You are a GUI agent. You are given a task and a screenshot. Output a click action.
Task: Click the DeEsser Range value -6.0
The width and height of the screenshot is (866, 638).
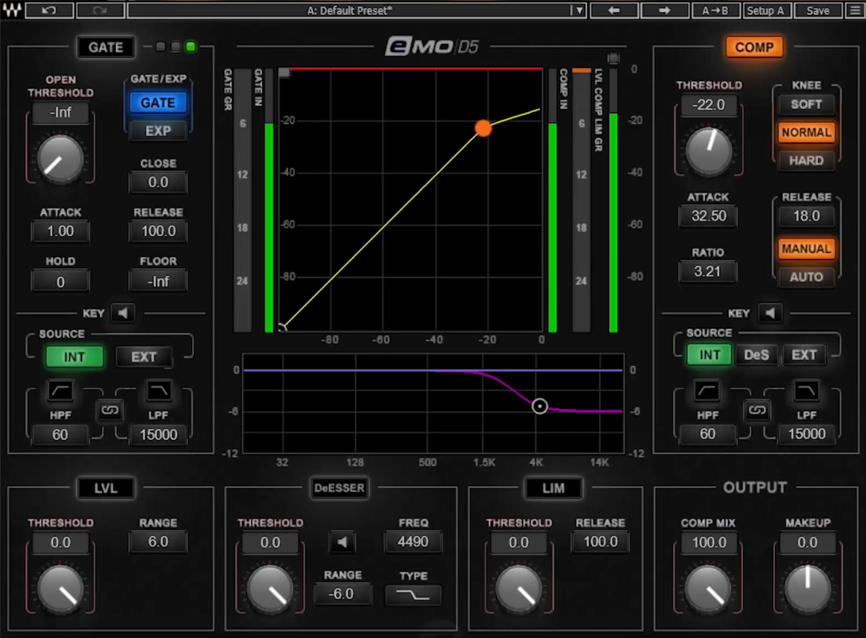pyautogui.click(x=342, y=594)
